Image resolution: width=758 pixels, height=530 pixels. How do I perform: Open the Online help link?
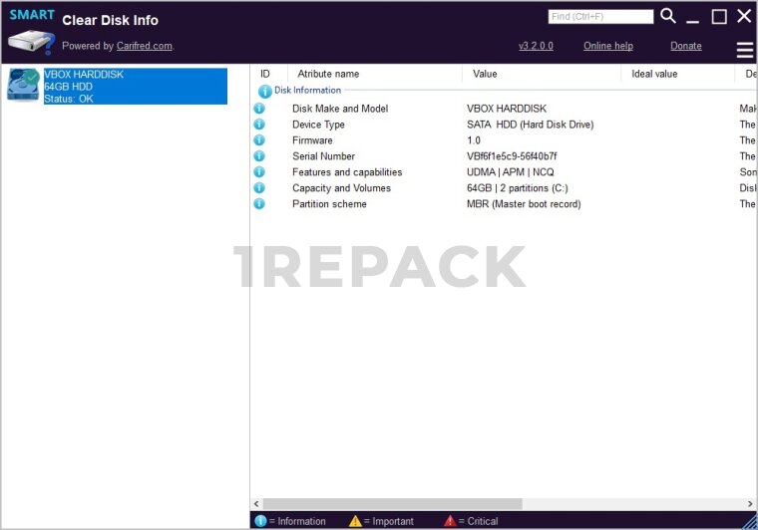coord(607,46)
